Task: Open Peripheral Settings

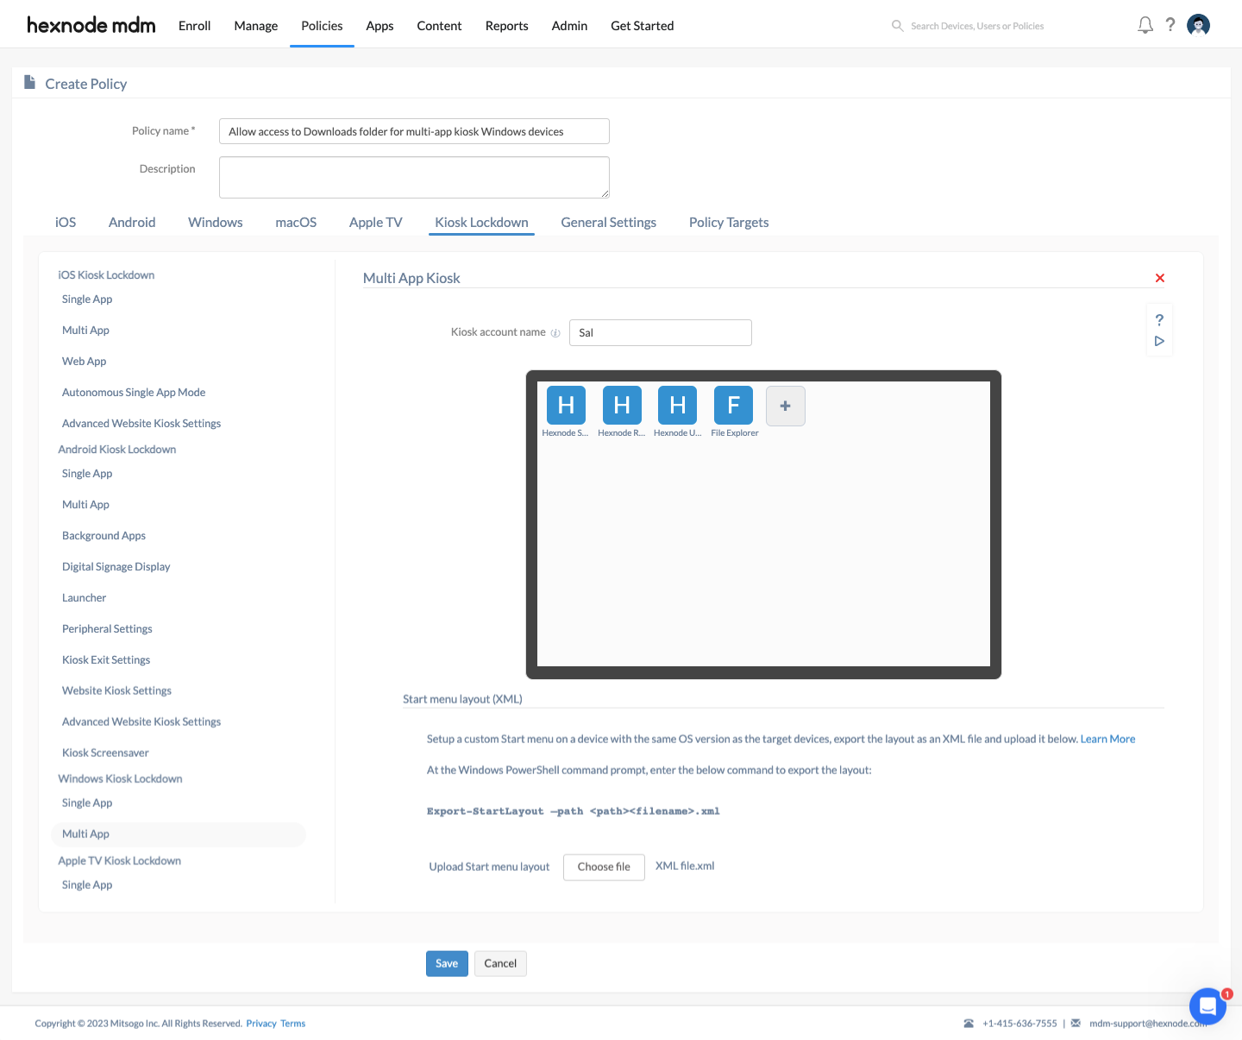Action: click(x=107, y=628)
